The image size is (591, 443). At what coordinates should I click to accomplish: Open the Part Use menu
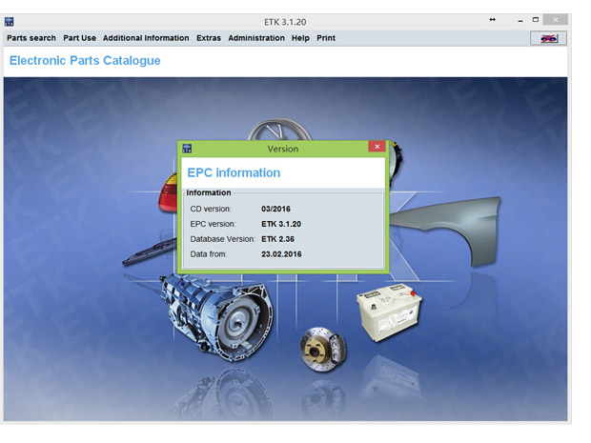pos(79,38)
